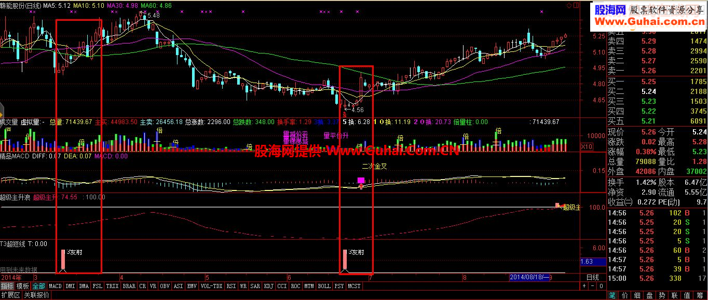This screenshot has width=708, height=300.
Task: Select the 势 tab in quote panel
Action: pyautogui.click(x=662, y=295)
